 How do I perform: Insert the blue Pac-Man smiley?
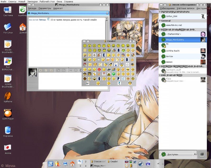(123, 79)
